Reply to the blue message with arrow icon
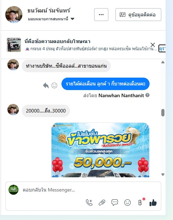Screen dimensions: 173x220 point(46,85)
